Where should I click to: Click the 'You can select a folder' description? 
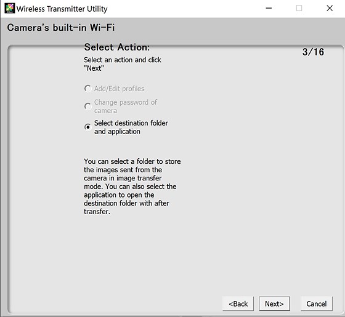[132, 187]
